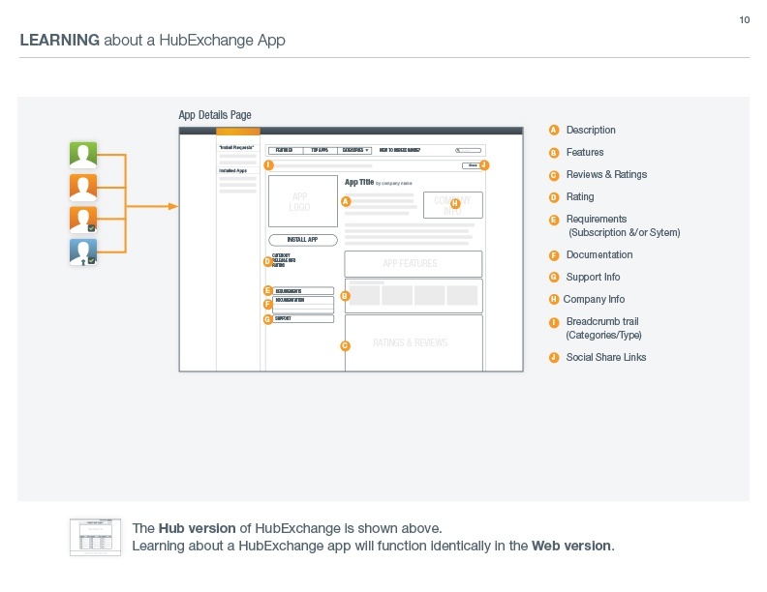Image resolution: width=767 pixels, height=592 pixels.
Task: Open the Categories dropdown in the nav bar
Action: (356, 151)
